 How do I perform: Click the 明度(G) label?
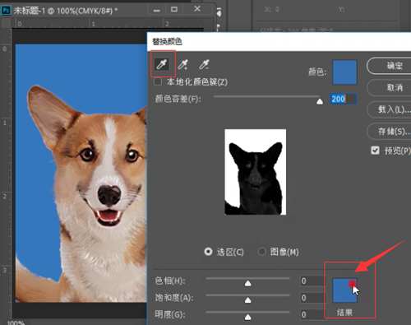pos(170,314)
